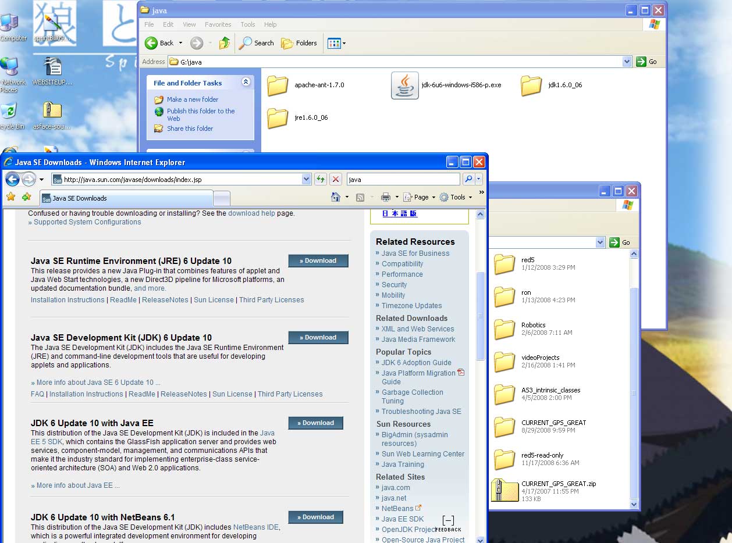Screen dimensions: 732x543
Task: Collapse the File and Folder Tasks panel
Action: click(x=246, y=83)
